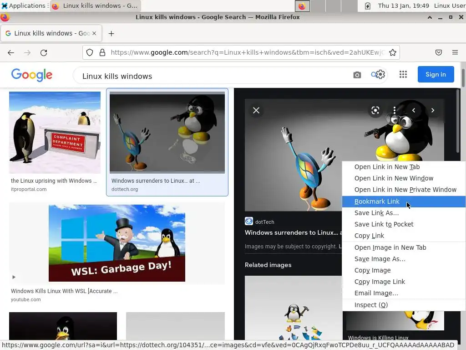The image size is (466, 350).
Task: Click the Firefox workspace icon in panel
Action: [302, 6]
